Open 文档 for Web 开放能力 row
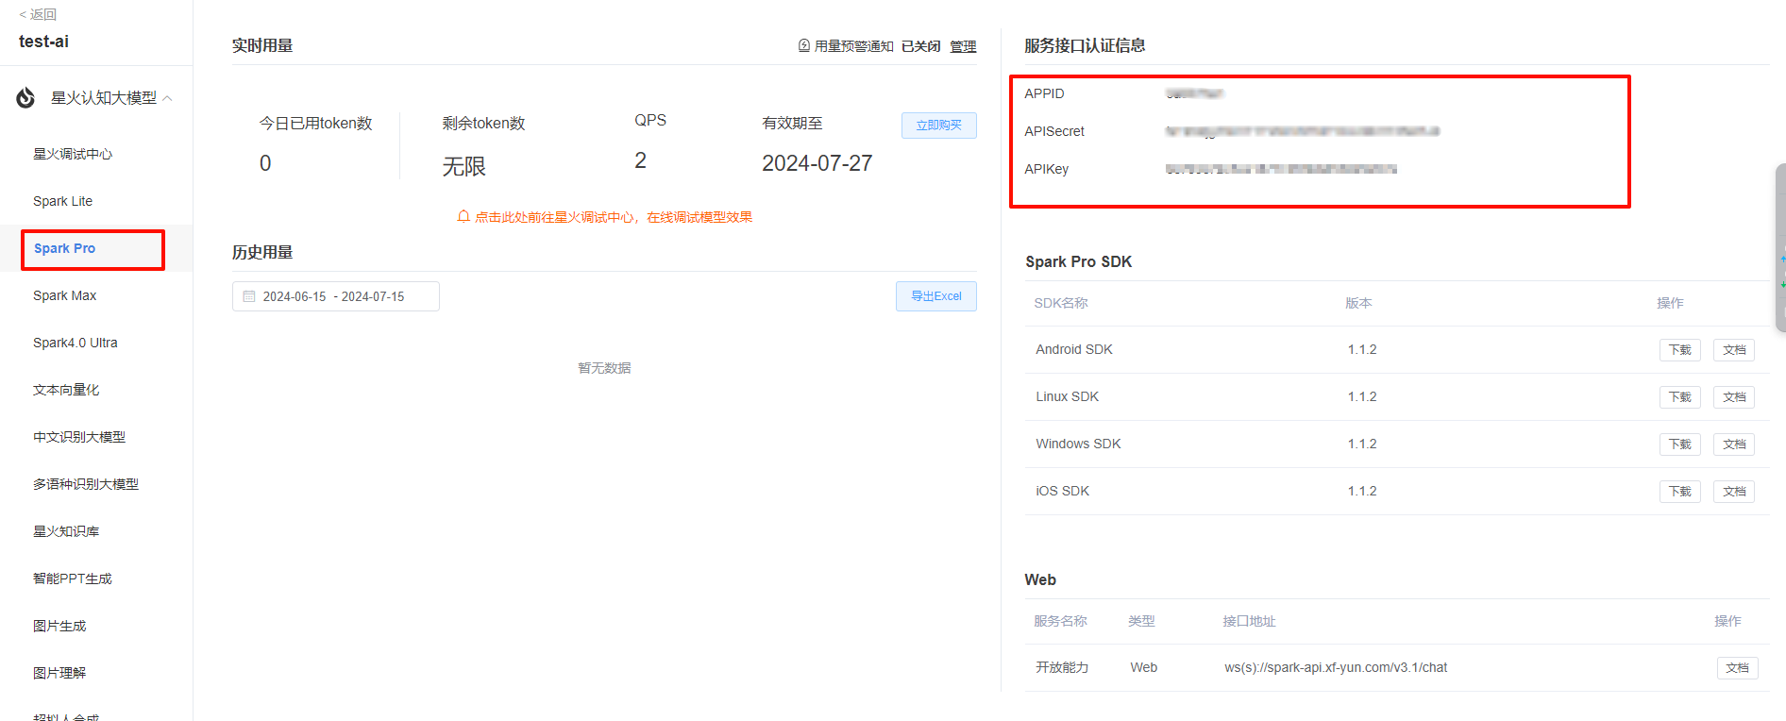Viewport: 1786px width, 721px height. (1737, 668)
